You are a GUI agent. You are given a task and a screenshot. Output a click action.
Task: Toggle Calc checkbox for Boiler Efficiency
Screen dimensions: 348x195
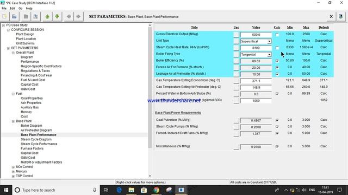click(x=277, y=61)
